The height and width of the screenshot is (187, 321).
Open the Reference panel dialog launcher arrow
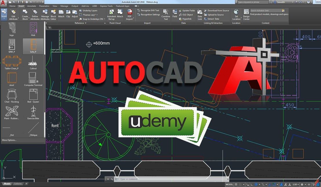coord(105,23)
